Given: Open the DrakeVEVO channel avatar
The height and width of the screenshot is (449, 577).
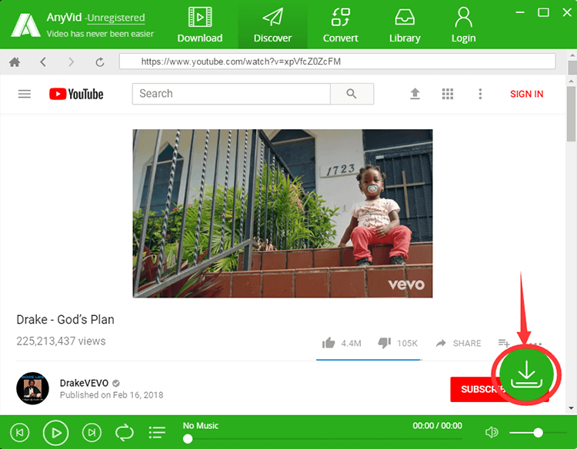Looking at the screenshot, I should [32, 388].
